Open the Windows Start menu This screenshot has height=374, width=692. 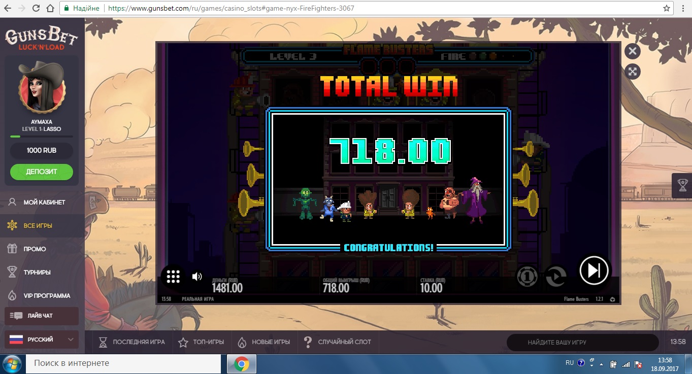pyautogui.click(x=13, y=364)
